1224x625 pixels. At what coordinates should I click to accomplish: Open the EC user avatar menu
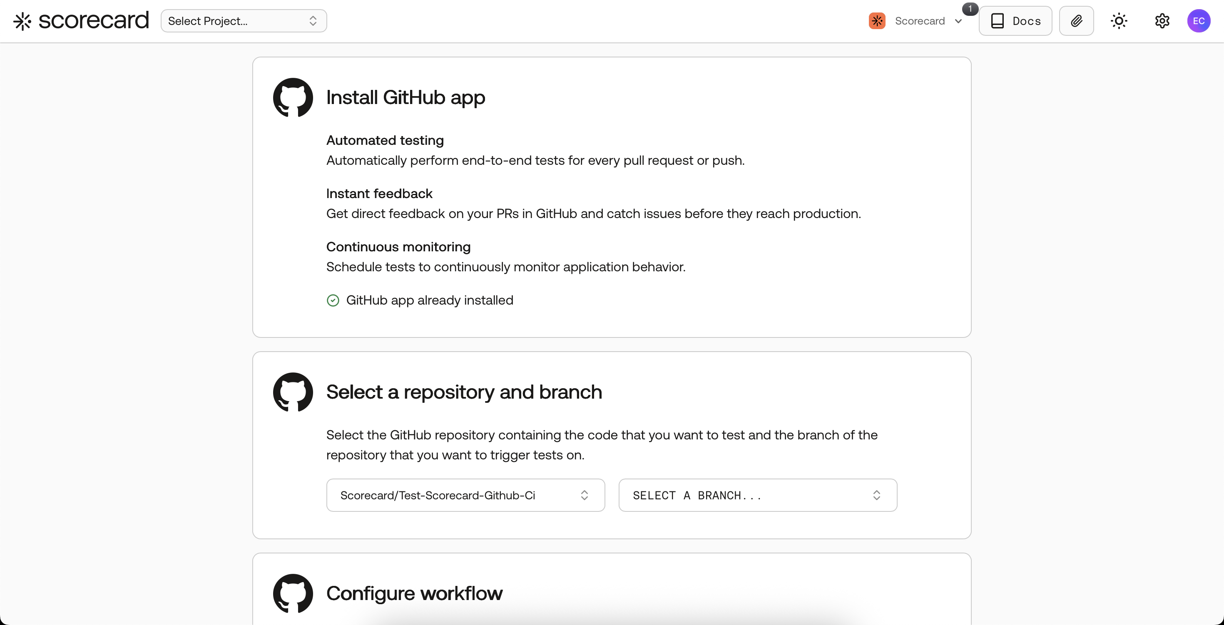(1199, 21)
